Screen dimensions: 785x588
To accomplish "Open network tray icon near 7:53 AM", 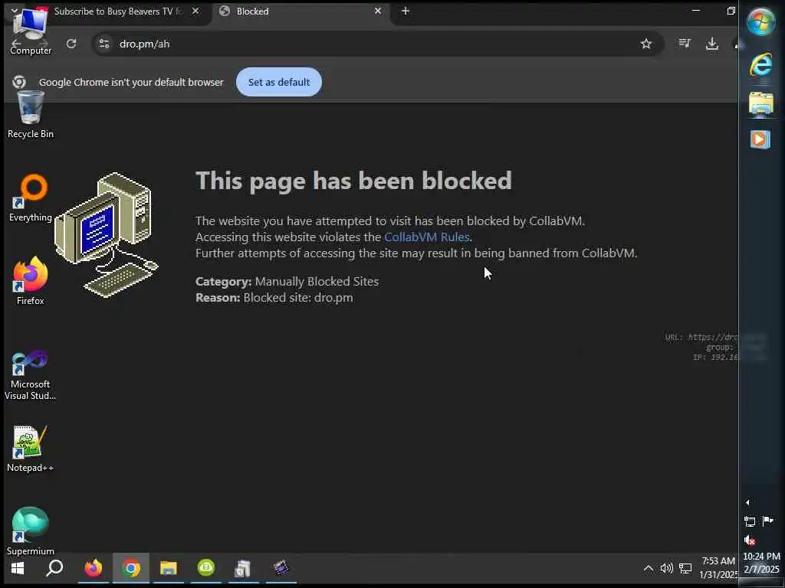I will (x=685, y=569).
